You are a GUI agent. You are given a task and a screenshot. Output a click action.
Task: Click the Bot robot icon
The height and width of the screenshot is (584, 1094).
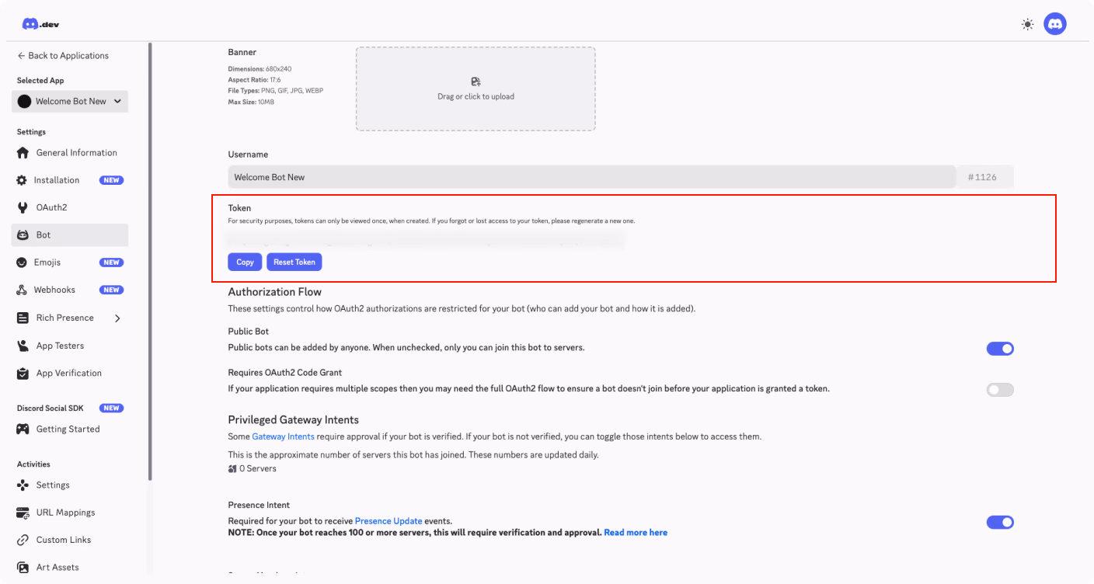(x=23, y=235)
